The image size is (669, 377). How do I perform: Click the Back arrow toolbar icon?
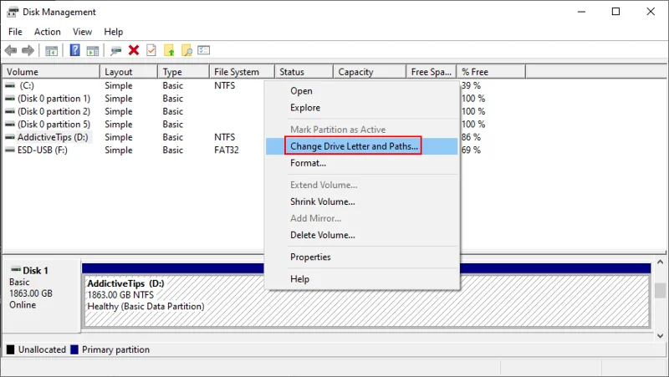point(11,51)
